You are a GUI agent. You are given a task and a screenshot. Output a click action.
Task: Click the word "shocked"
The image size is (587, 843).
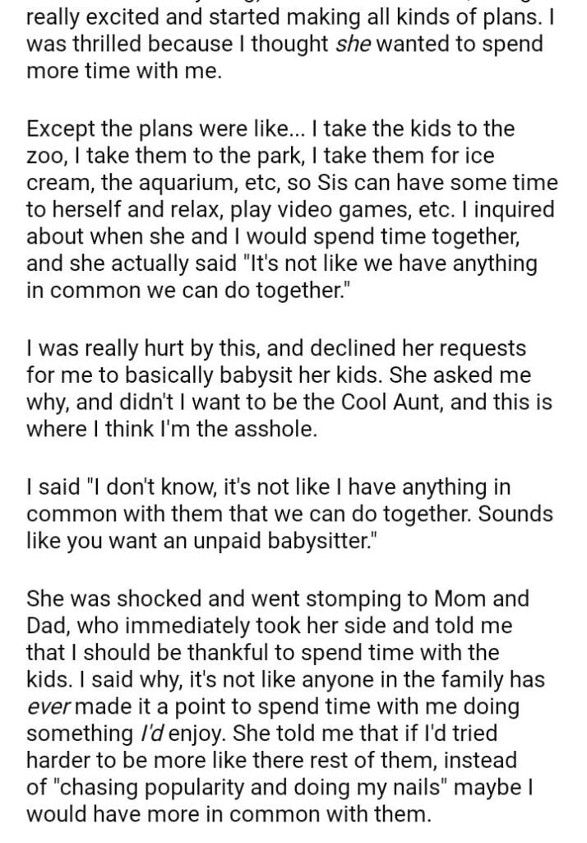[149, 600]
